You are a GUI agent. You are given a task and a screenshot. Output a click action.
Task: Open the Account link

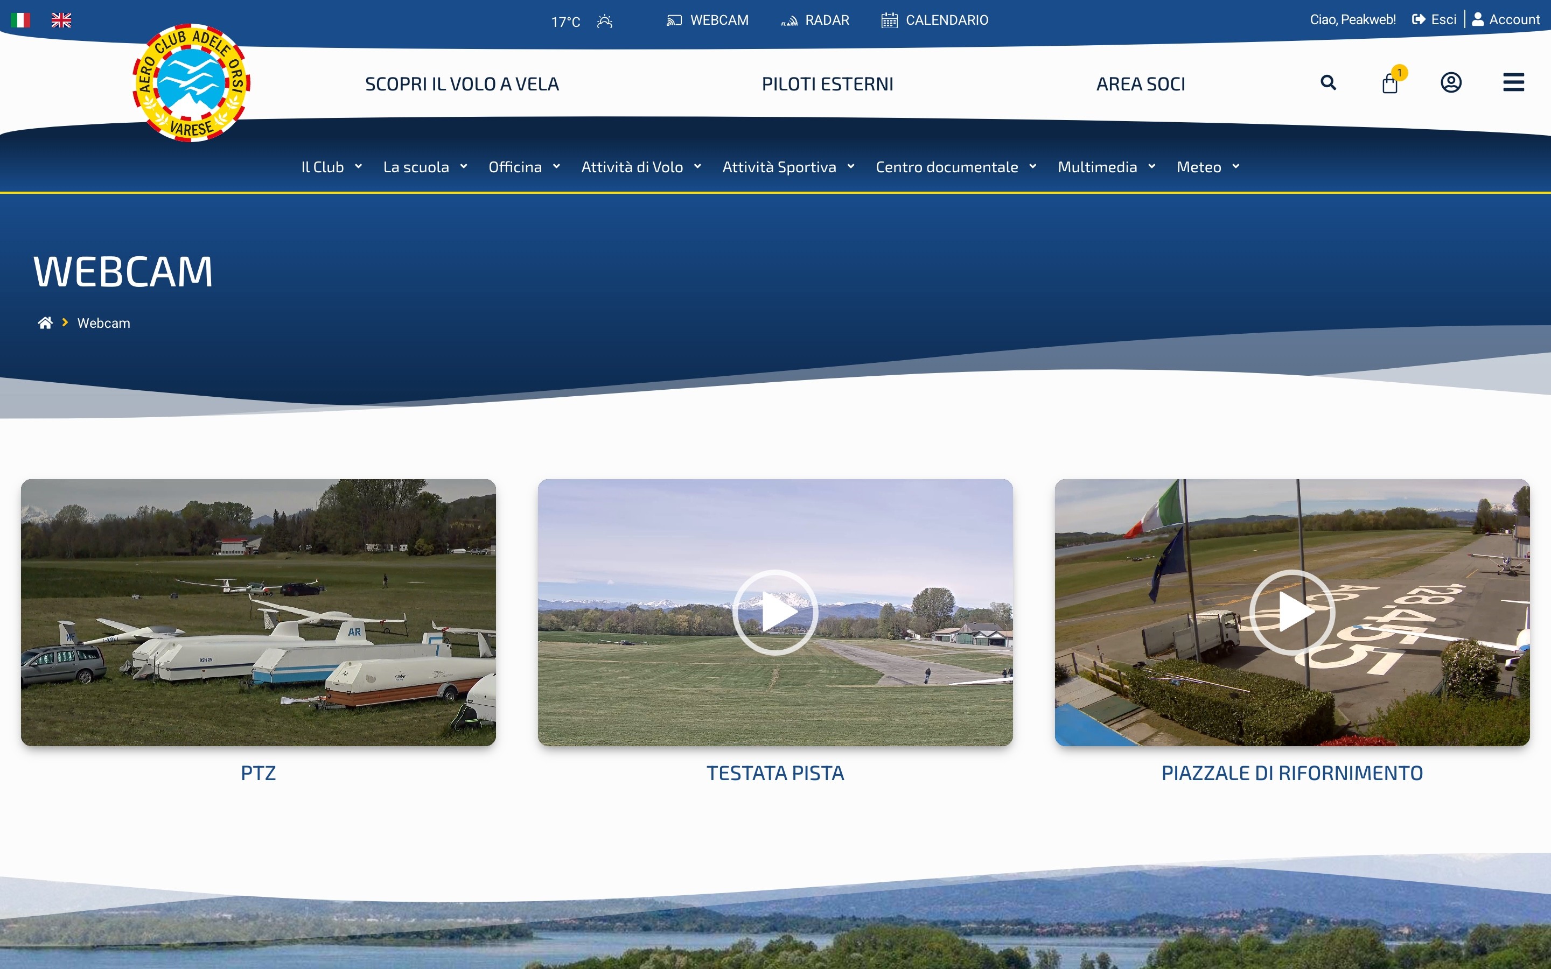tap(1506, 20)
